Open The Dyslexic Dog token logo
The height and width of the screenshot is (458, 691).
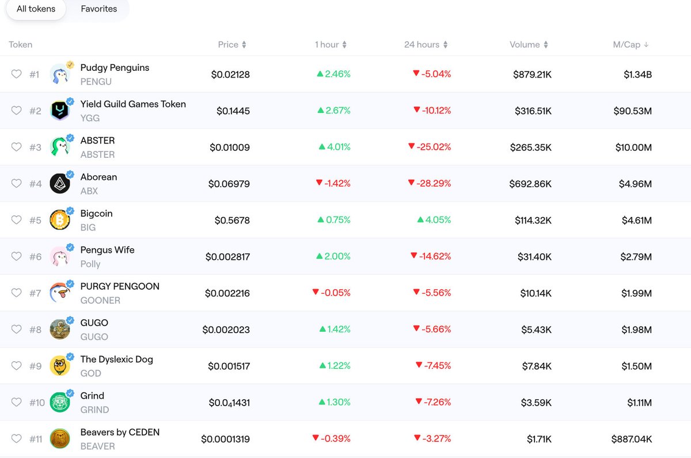tap(60, 365)
